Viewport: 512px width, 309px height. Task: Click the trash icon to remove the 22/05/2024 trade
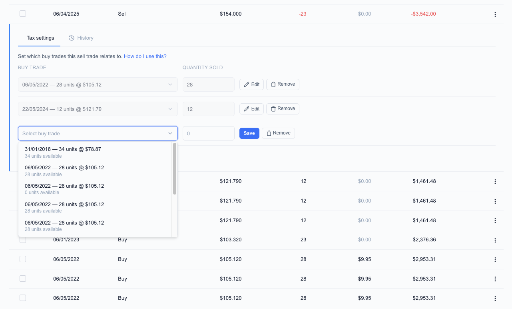[x=274, y=108]
